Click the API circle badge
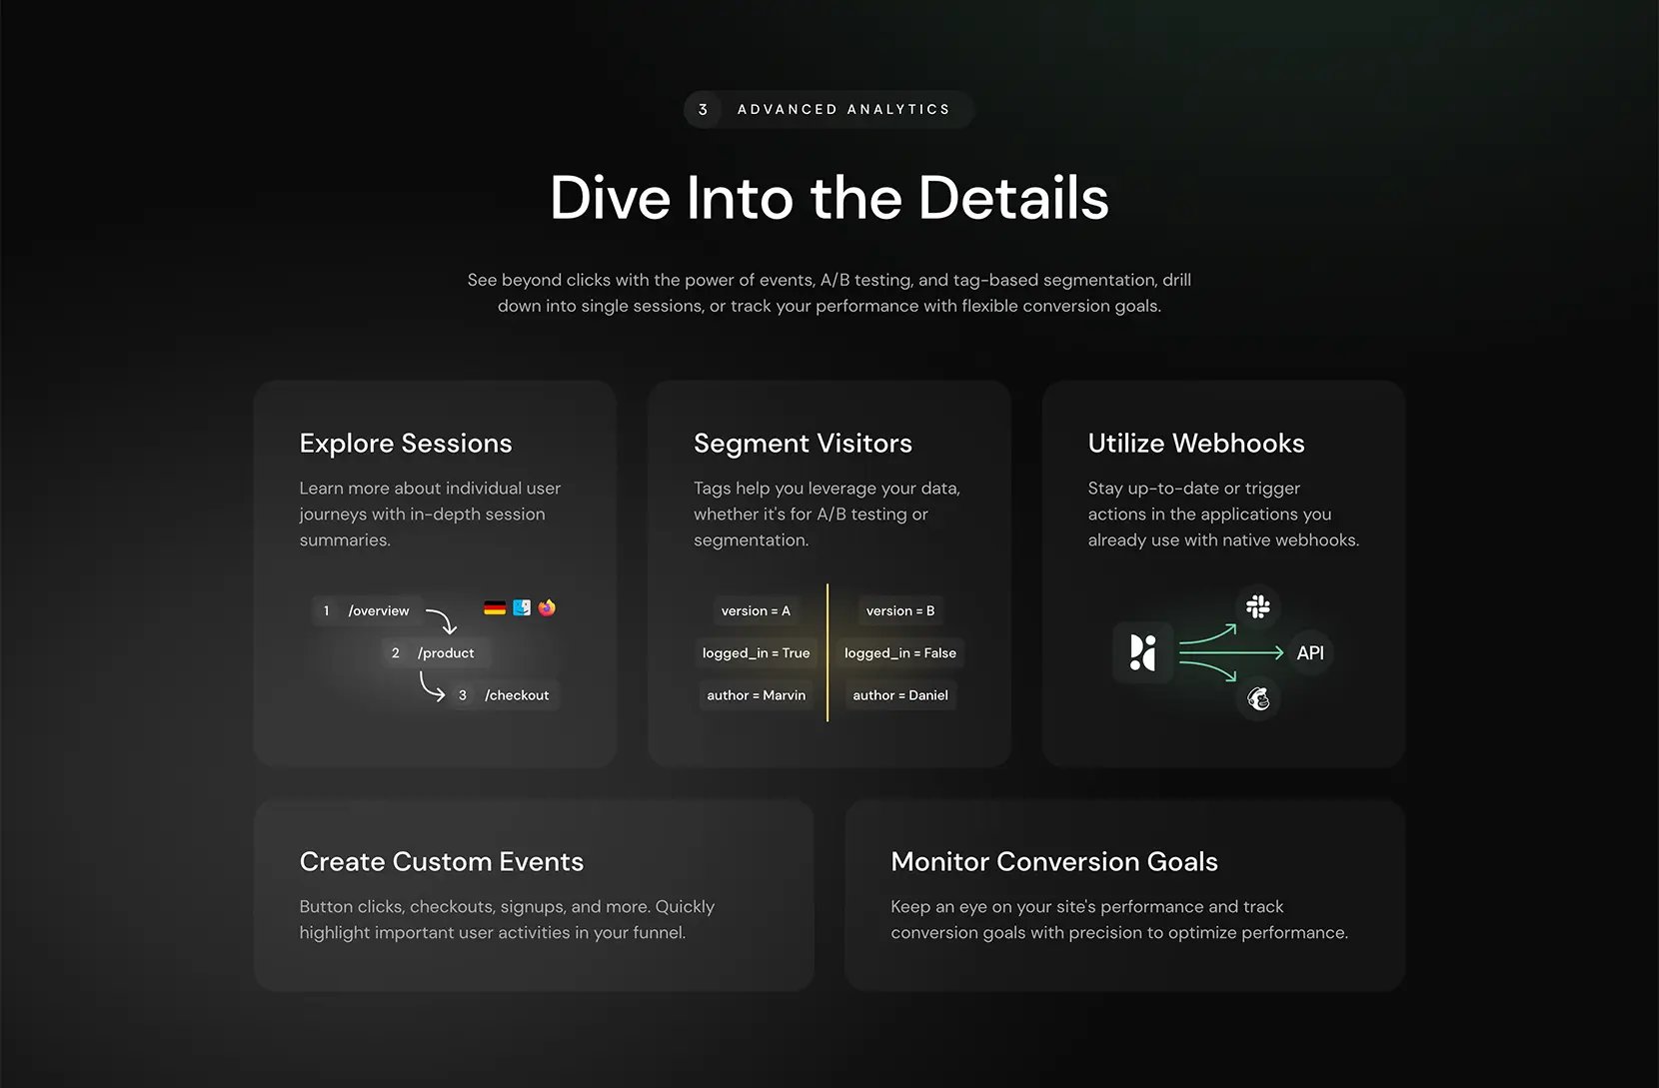Image resolution: width=1659 pixels, height=1088 pixels. (1310, 652)
